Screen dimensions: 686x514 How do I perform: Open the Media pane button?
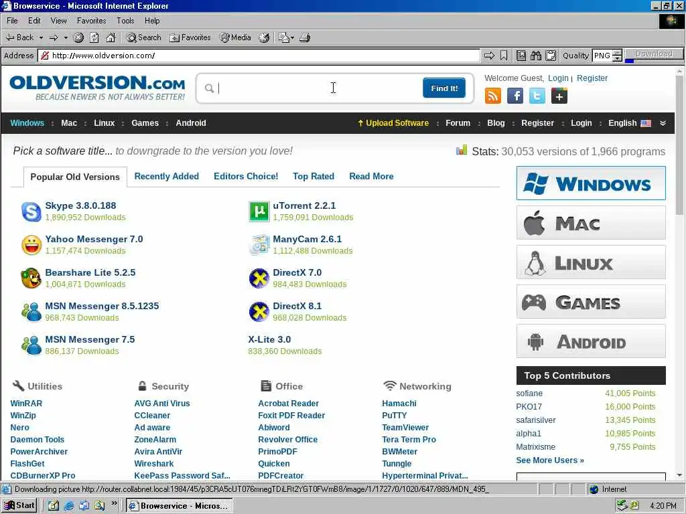tap(235, 37)
